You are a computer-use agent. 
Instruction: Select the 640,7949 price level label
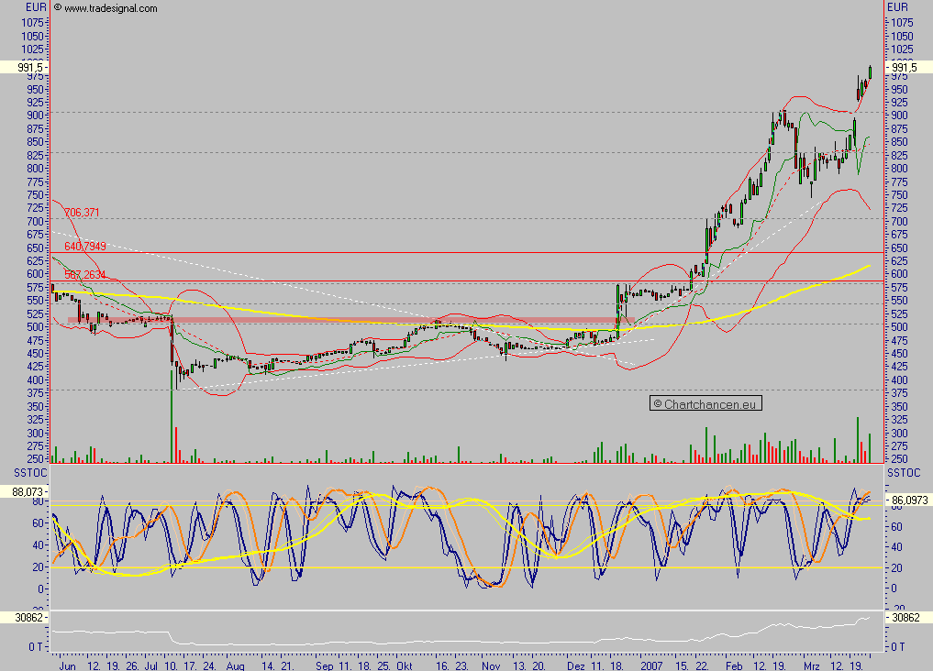click(83, 247)
